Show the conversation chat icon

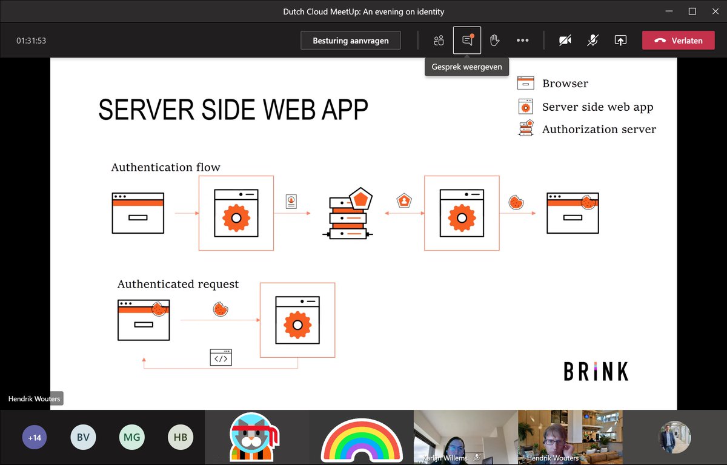click(467, 41)
